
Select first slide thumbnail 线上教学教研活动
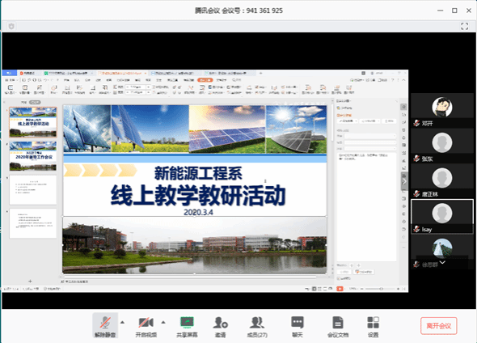(33, 122)
